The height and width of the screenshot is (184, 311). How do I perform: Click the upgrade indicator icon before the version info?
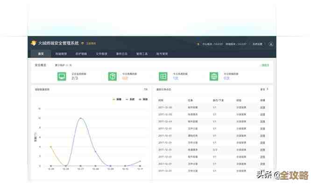(198, 44)
